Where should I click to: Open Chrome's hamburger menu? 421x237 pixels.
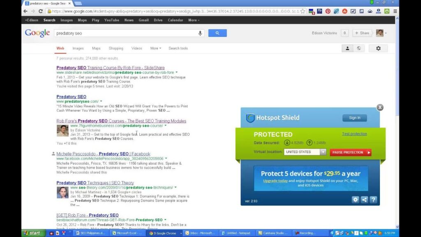point(395,11)
